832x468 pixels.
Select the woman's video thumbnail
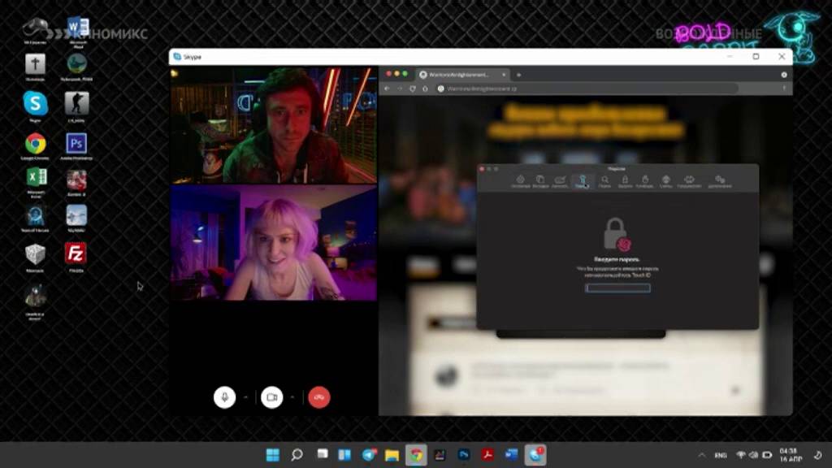click(274, 242)
